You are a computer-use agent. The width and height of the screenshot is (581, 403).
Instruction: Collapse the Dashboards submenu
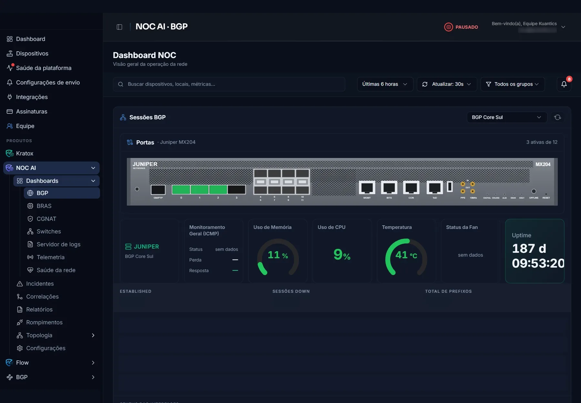click(x=93, y=181)
